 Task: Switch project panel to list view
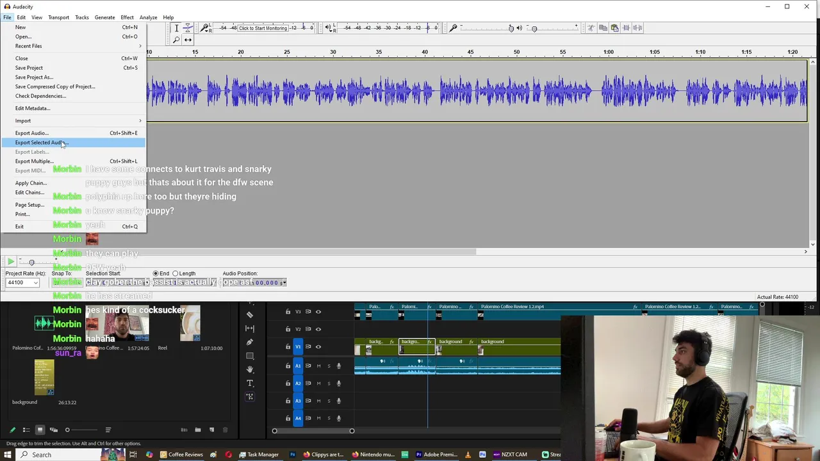[26, 430]
